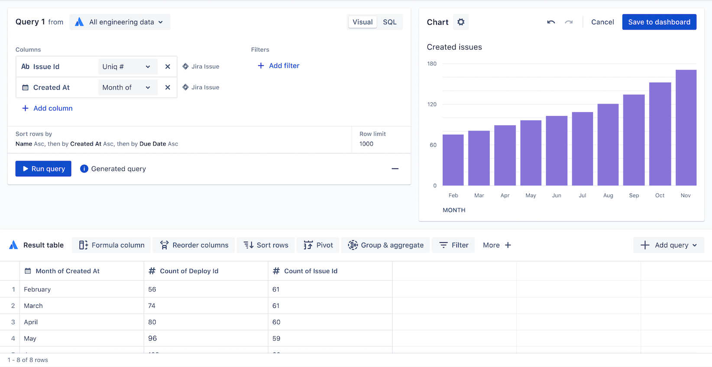This screenshot has width=712, height=367.
Task: Open the Add query dropdown
Action: pos(669,245)
